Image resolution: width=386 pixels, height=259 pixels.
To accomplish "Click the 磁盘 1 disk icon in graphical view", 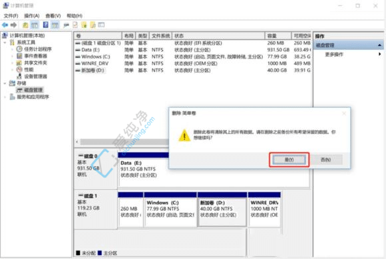I will [x=81, y=196].
